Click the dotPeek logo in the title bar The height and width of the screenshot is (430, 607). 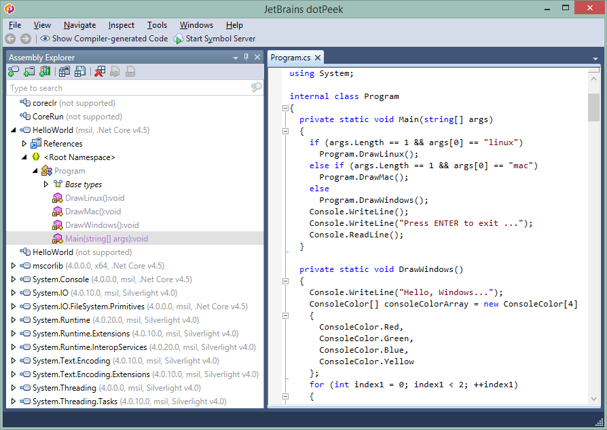(x=9, y=9)
